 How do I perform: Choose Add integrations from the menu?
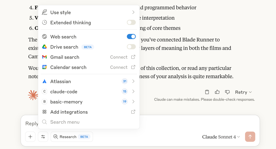(89, 112)
